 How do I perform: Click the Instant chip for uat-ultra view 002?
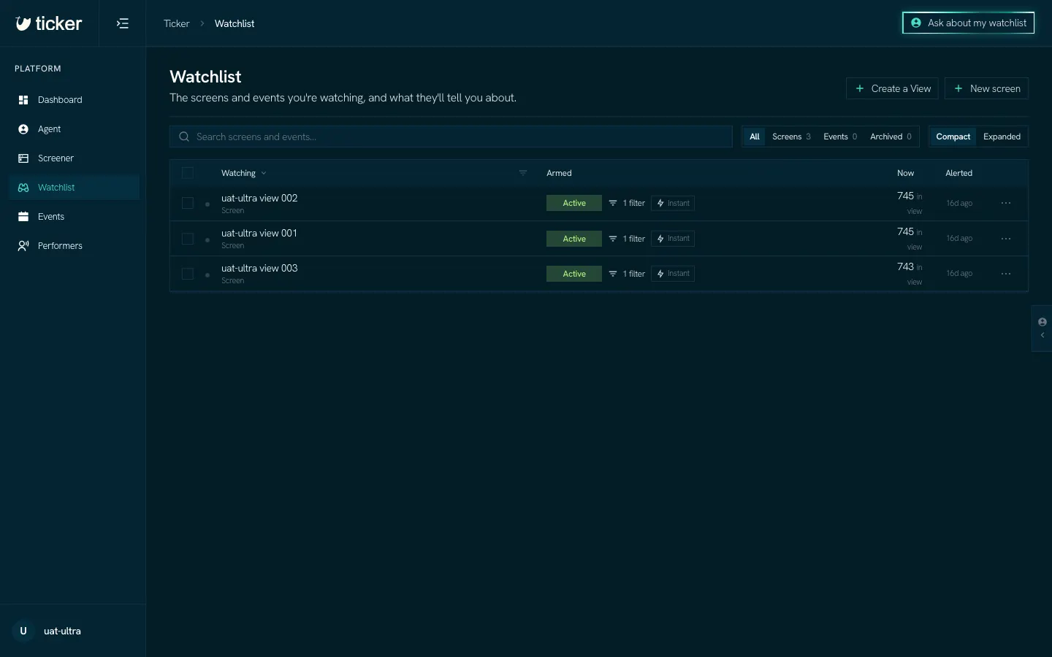[673, 203]
